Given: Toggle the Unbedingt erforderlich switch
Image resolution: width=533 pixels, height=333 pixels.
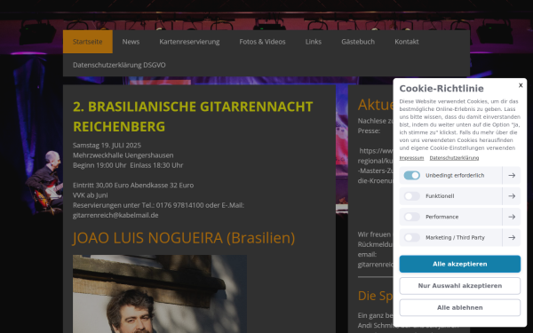Looking at the screenshot, I should click(411, 175).
